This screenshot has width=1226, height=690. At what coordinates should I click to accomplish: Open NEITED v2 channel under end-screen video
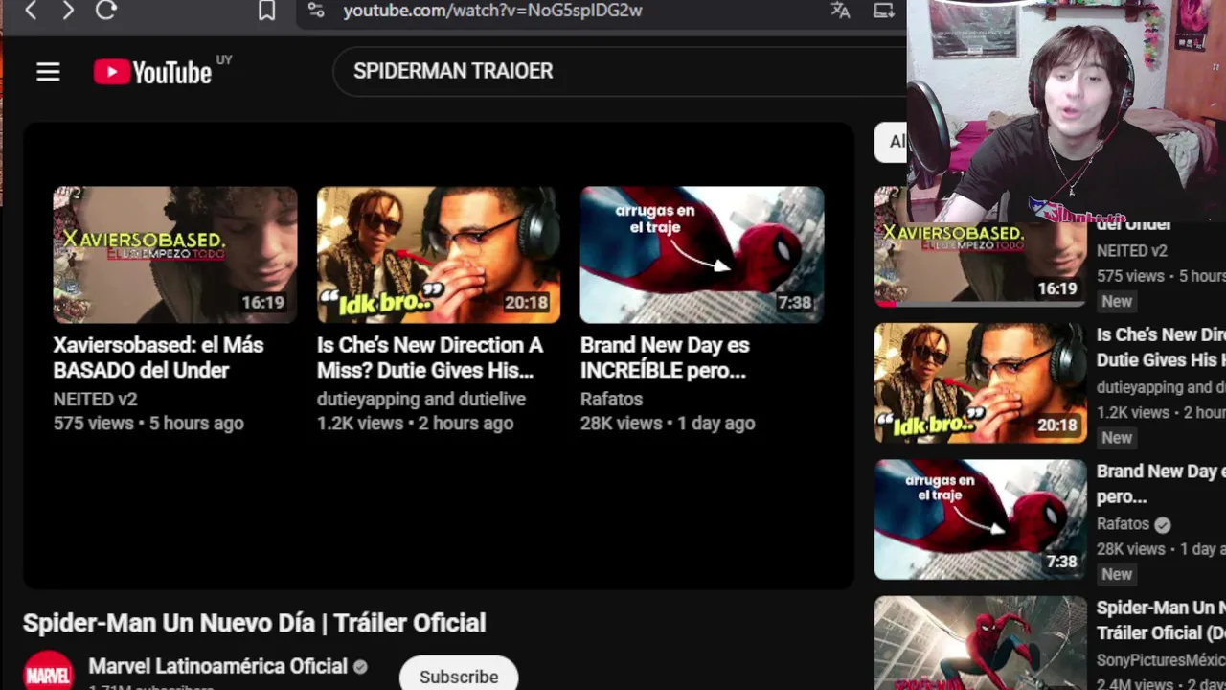click(x=95, y=399)
